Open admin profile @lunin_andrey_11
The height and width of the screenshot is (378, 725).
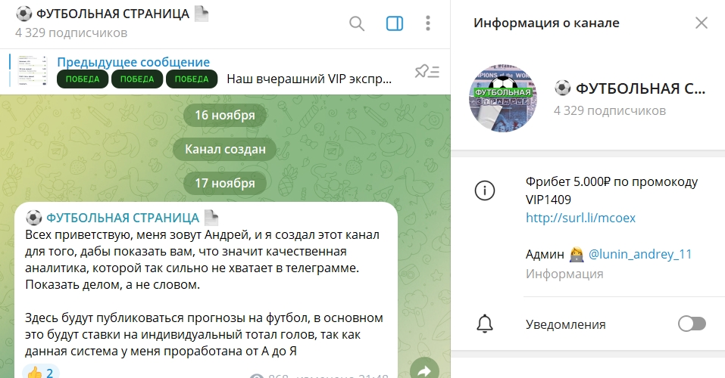[640, 254]
